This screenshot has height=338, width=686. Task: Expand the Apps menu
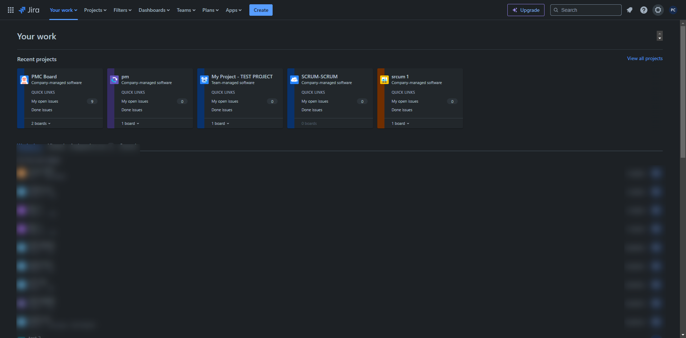pyautogui.click(x=234, y=10)
